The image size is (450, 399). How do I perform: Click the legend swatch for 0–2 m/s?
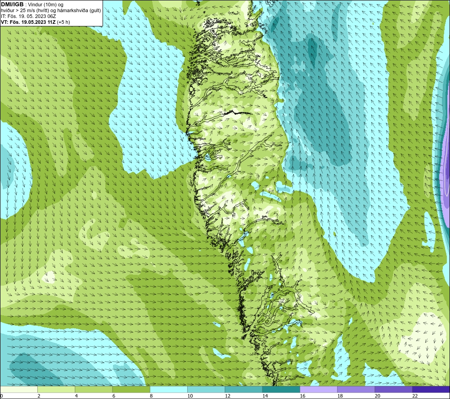click(x=19, y=390)
